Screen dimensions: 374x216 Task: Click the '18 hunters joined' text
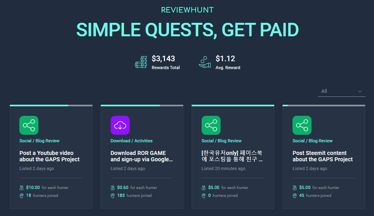click(x=42, y=196)
